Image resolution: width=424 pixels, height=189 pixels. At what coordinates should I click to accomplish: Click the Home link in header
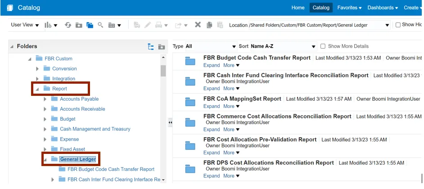(298, 8)
